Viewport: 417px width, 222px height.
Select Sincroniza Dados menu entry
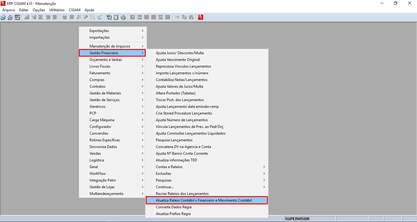113,147
